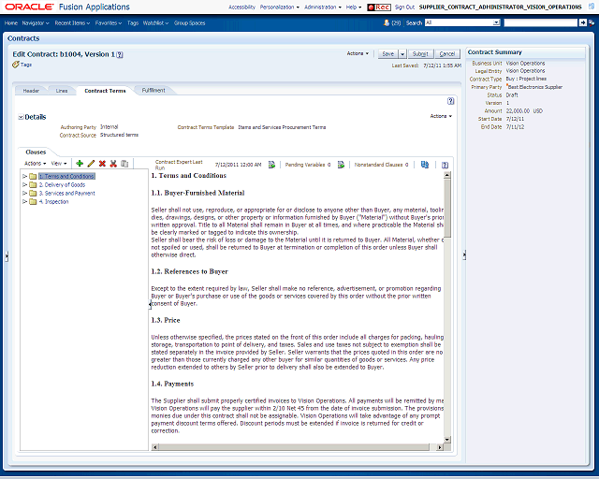Open the Administration menu
The image size is (599, 479).
click(323, 7)
